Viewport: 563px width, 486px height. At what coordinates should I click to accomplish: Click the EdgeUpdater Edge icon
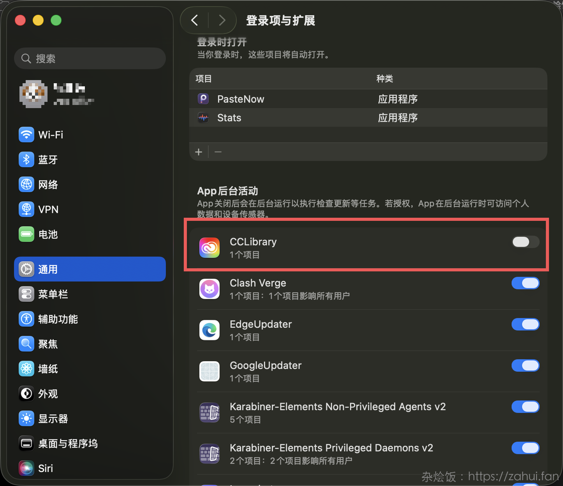(x=209, y=330)
